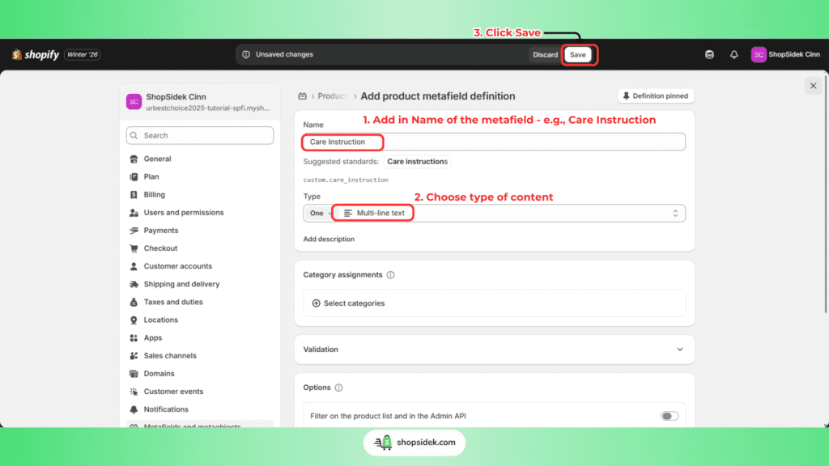
Task: Open the sidekick icon beside the bell
Action: click(x=709, y=55)
